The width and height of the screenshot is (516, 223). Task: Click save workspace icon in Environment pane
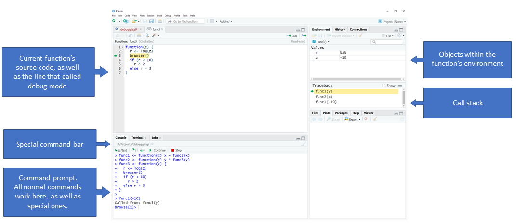click(320, 36)
